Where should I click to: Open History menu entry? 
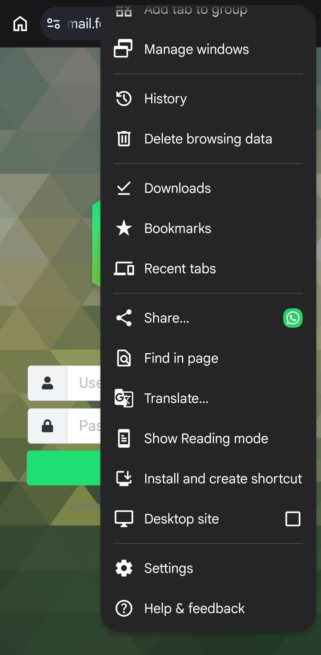tap(208, 99)
